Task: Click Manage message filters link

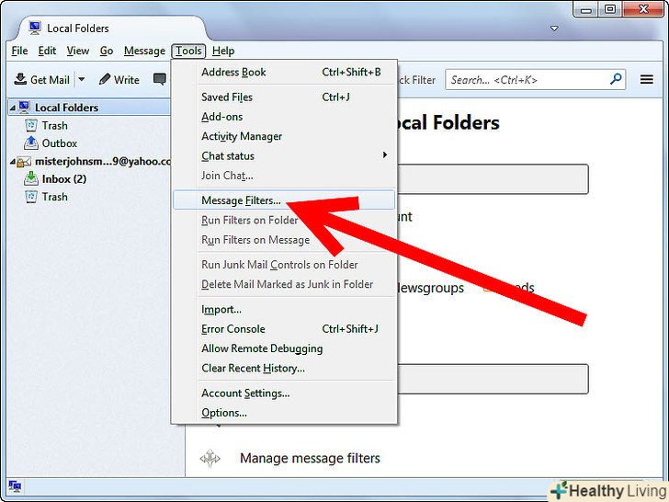Action: [310, 458]
